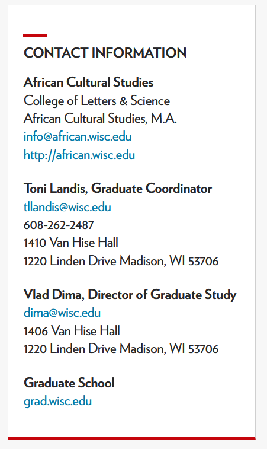Click the Graduate School heading
Viewport: 267px width, 449px height.
coord(69,383)
